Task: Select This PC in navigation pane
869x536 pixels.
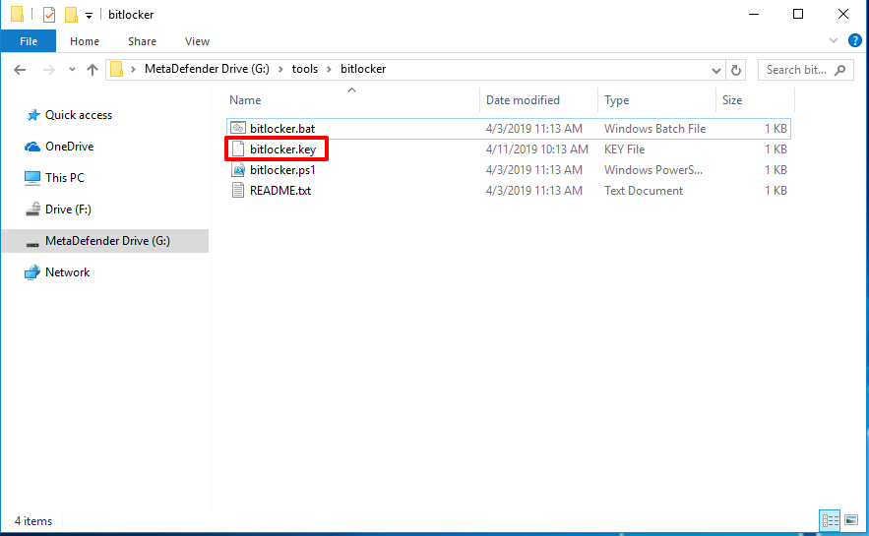Action: (x=65, y=178)
